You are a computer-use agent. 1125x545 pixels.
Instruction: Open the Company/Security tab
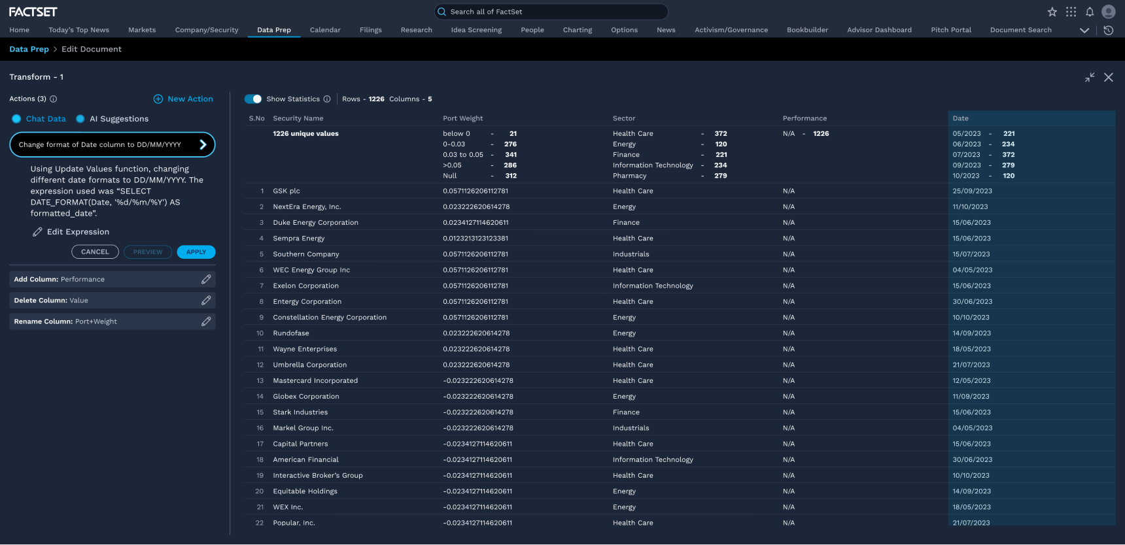point(207,30)
